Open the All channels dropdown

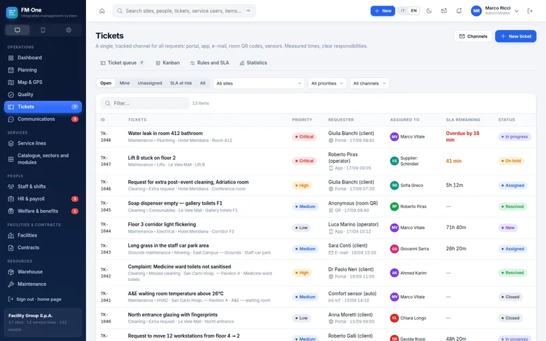369,83
